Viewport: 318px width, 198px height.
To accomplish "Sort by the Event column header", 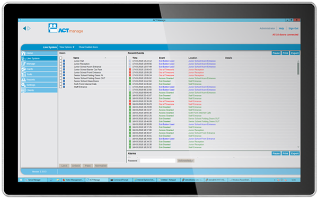I will pyautogui.click(x=162, y=58).
